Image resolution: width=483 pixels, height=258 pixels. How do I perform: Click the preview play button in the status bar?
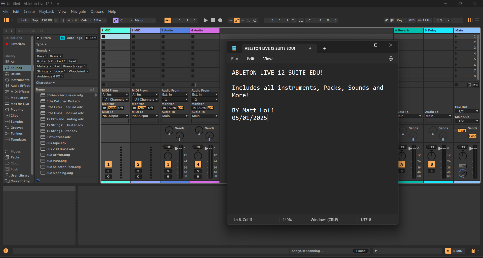[376, 251]
